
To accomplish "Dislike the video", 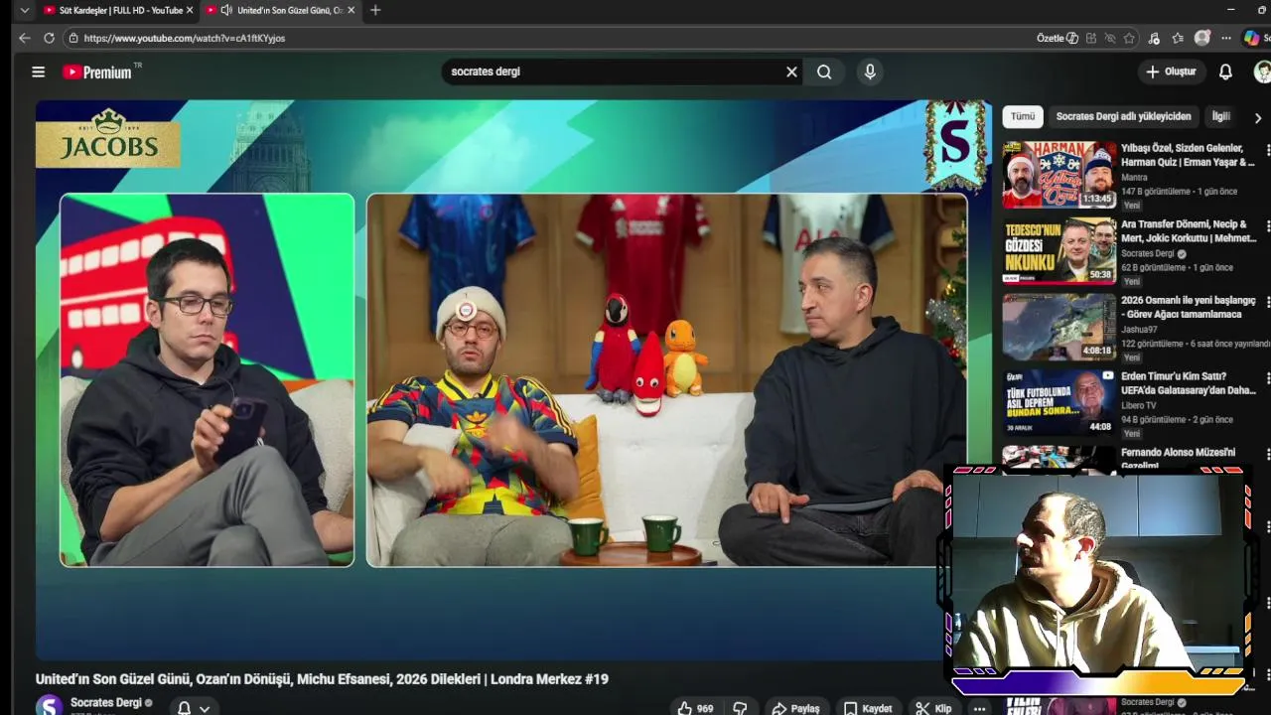I will tap(740, 708).
